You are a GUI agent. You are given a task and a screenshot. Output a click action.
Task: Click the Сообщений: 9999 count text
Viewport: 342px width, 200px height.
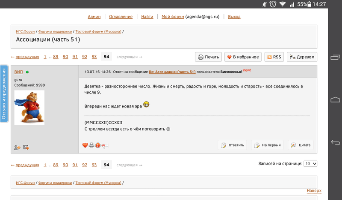(x=29, y=85)
